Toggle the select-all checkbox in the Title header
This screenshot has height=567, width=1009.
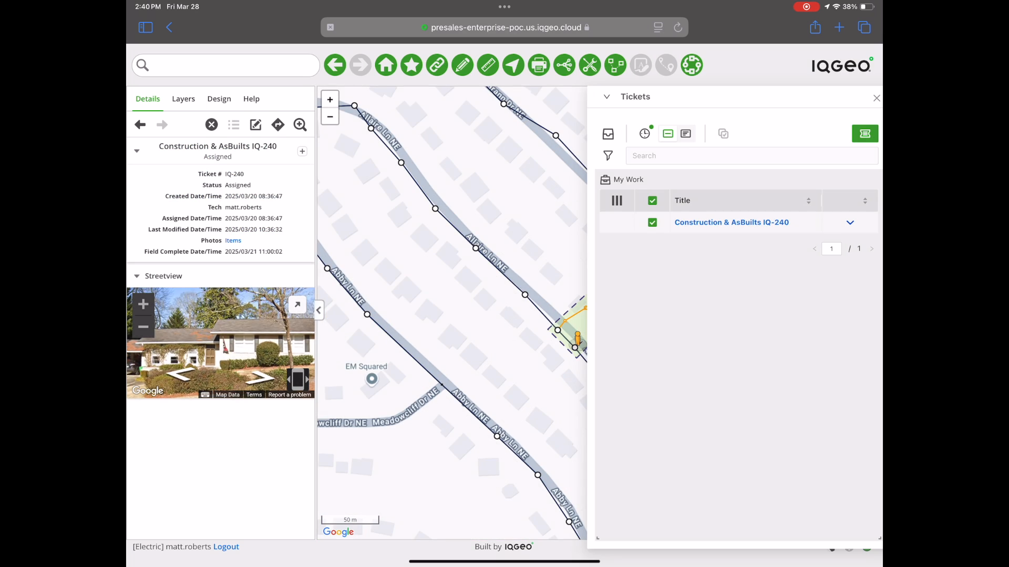pyautogui.click(x=652, y=201)
